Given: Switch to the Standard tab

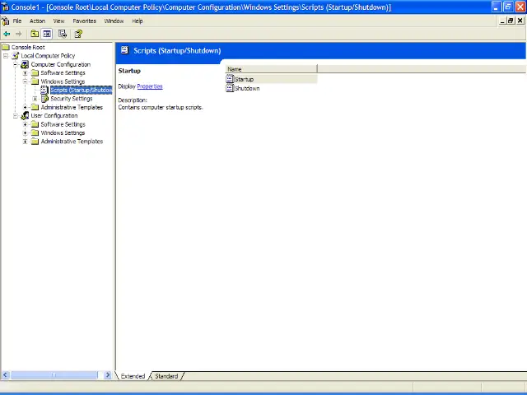Looking at the screenshot, I should pyautogui.click(x=166, y=376).
